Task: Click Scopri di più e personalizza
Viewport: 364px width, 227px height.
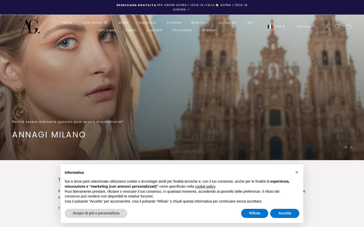Action: [96, 213]
